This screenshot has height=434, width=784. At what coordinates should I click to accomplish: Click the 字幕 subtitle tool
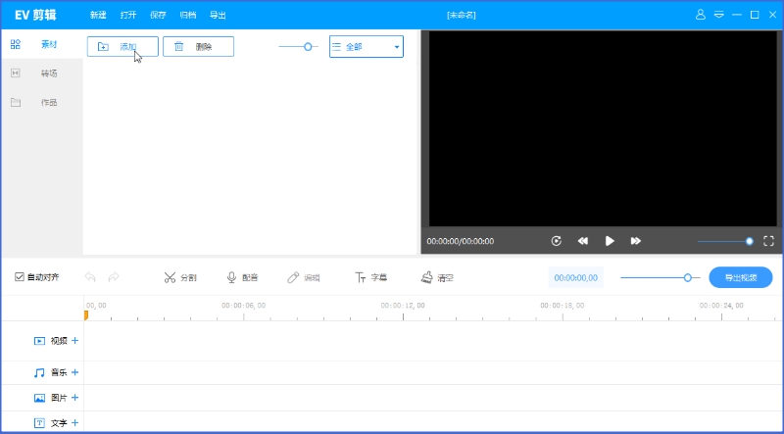coord(371,277)
